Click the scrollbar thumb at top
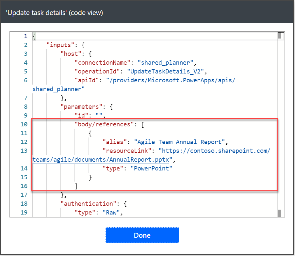295x256 pixels. click(279, 35)
